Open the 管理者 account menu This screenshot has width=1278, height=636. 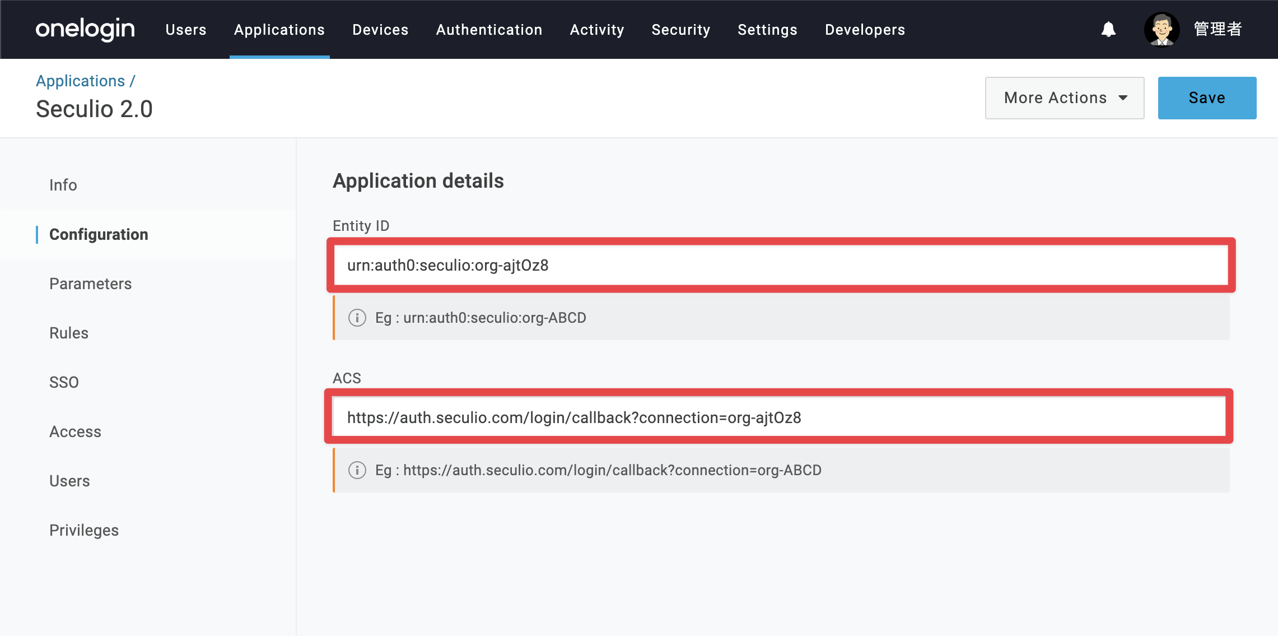[1218, 29]
